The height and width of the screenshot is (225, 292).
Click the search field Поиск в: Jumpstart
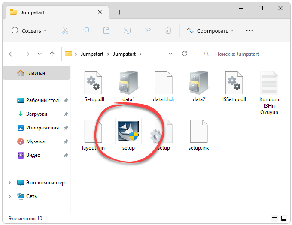(x=241, y=54)
